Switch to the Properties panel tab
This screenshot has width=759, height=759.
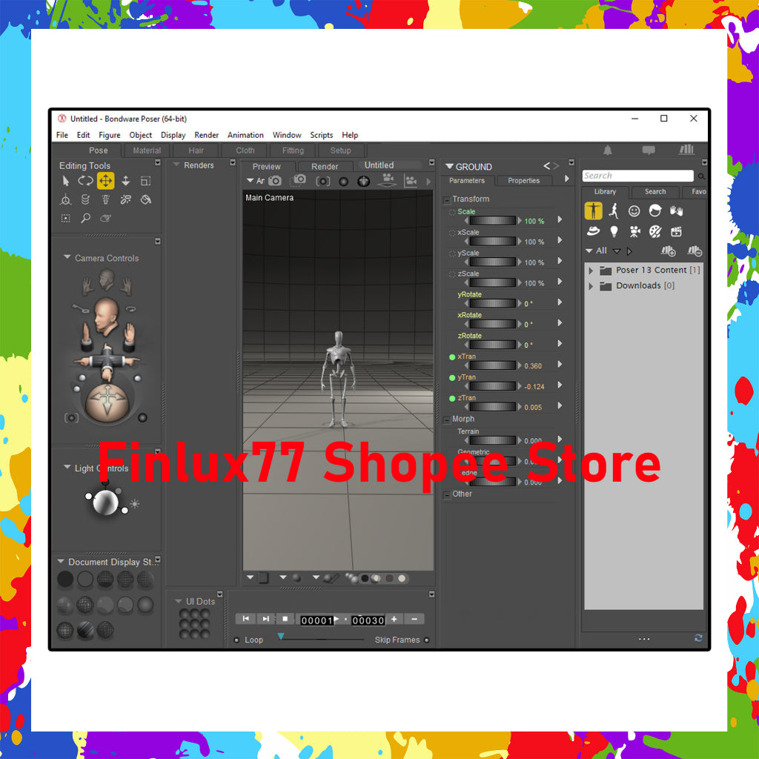tap(523, 180)
